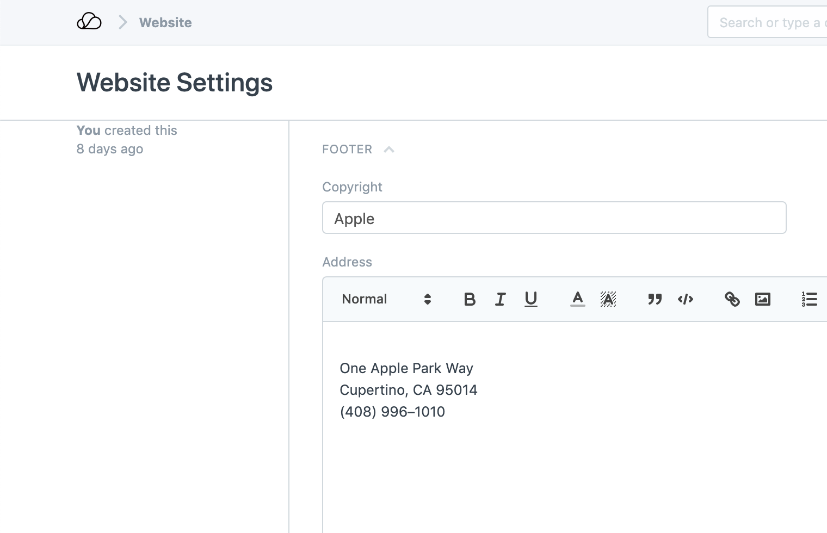Viewport: 827px width, 533px height.
Task: Open the text color picker
Action: [x=577, y=299]
